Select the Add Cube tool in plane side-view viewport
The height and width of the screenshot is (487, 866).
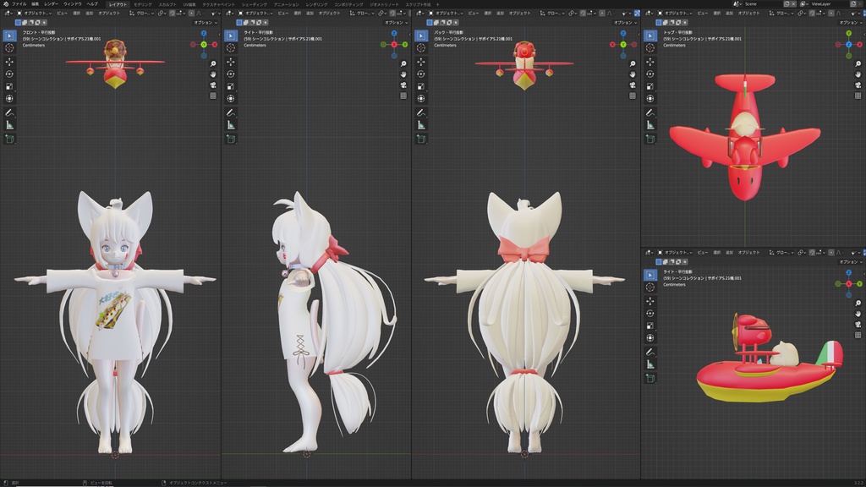click(650, 378)
